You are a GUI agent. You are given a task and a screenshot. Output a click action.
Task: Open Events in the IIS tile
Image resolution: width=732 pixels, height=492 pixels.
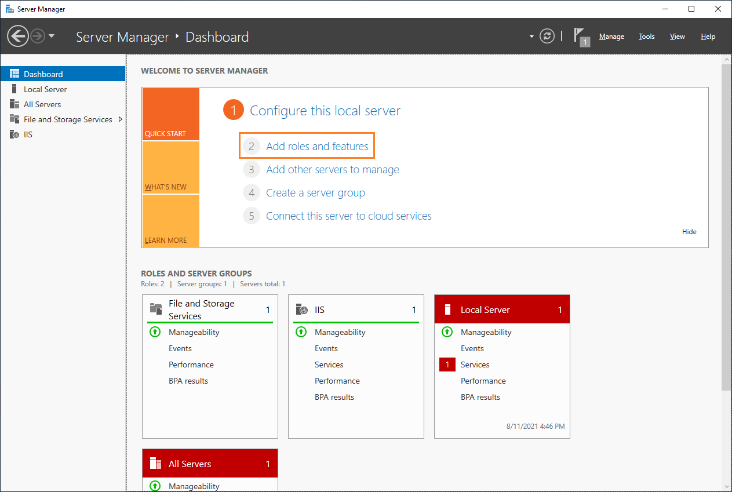click(326, 348)
